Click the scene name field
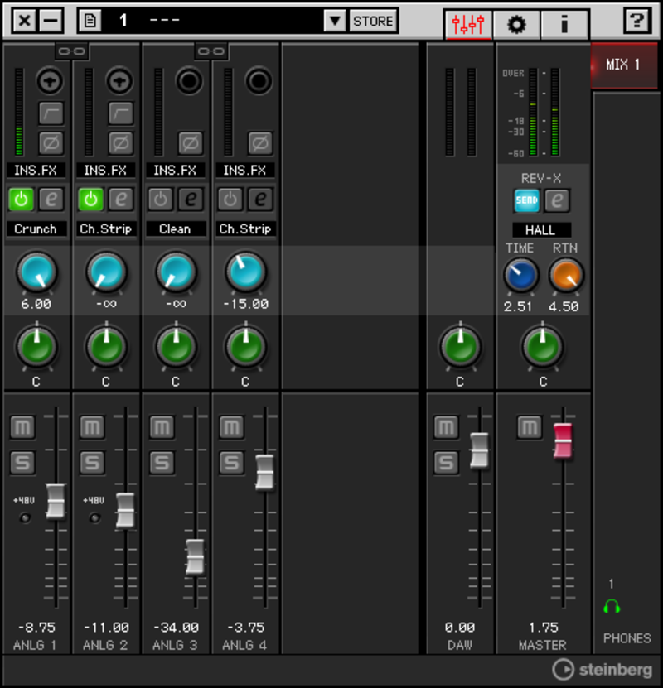This screenshot has width=663, height=688. 213,21
